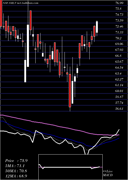This screenshot has height=180, width=128.
Task: Select the 76.99 price axis label
Action: click(x=119, y=3)
